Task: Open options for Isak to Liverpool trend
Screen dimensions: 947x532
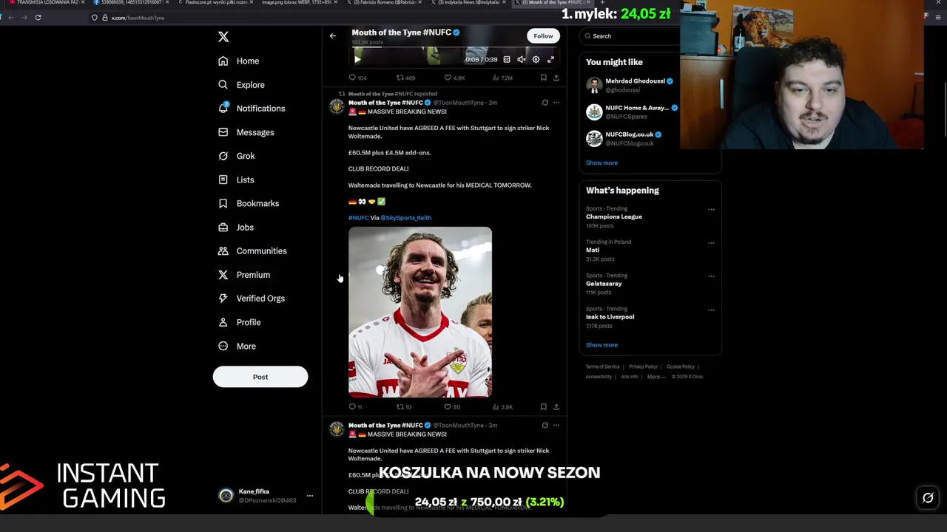Action: click(x=711, y=310)
